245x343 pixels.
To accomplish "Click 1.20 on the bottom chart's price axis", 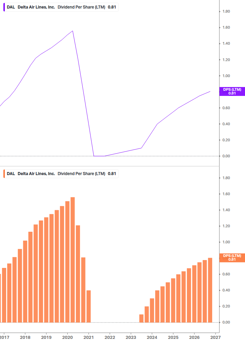I will [x=226, y=226].
